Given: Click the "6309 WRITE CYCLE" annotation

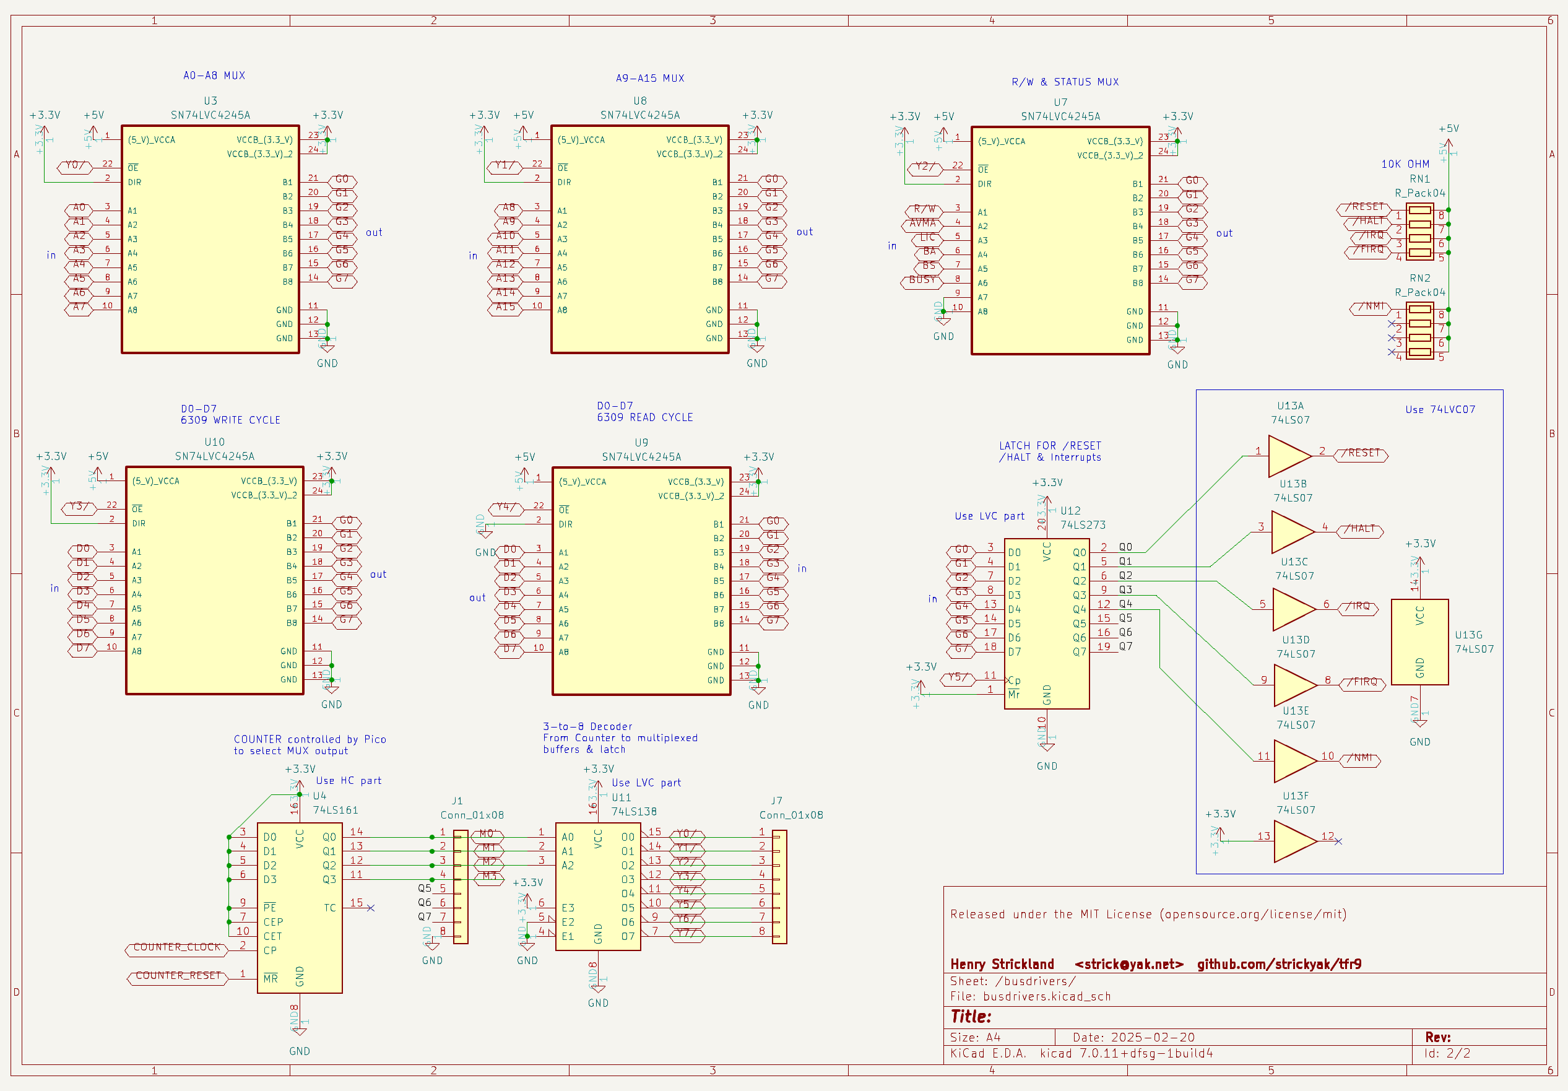Looking at the screenshot, I should (230, 420).
